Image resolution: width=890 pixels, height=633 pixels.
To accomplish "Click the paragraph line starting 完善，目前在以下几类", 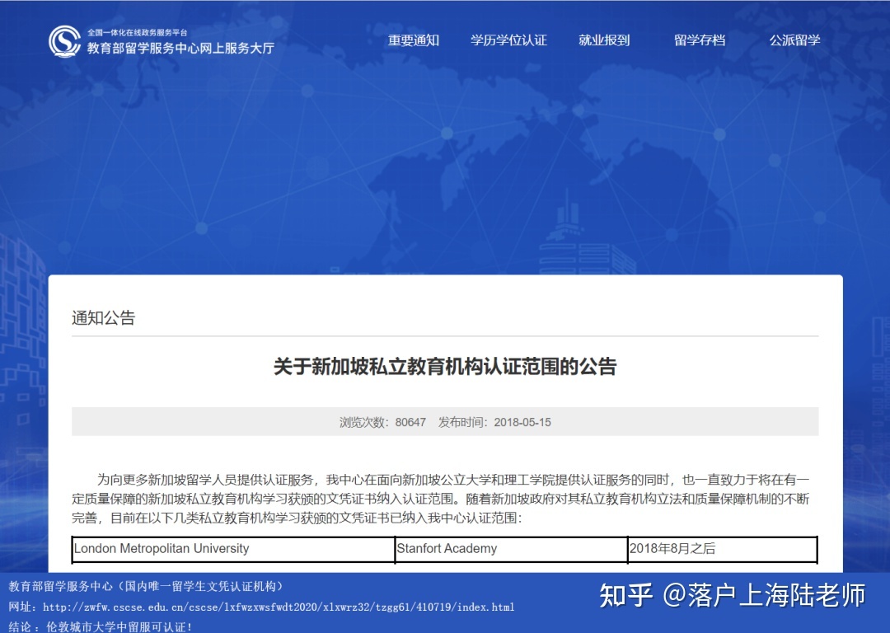I will click(297, 517).
